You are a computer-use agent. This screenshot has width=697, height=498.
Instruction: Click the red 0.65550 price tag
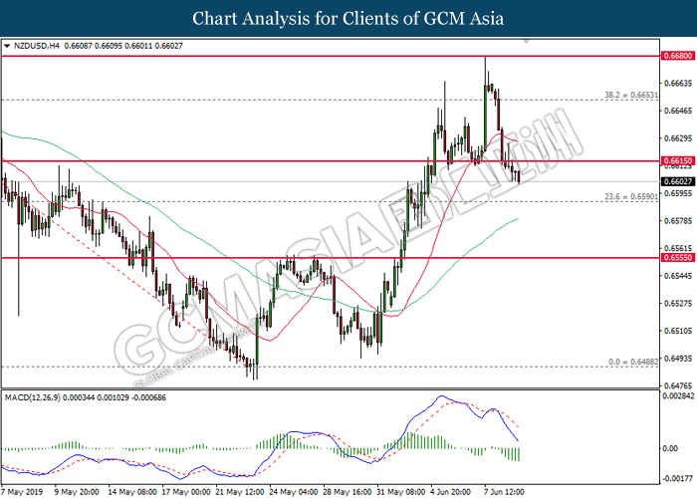pyautogui.click(x=678, y=258)
